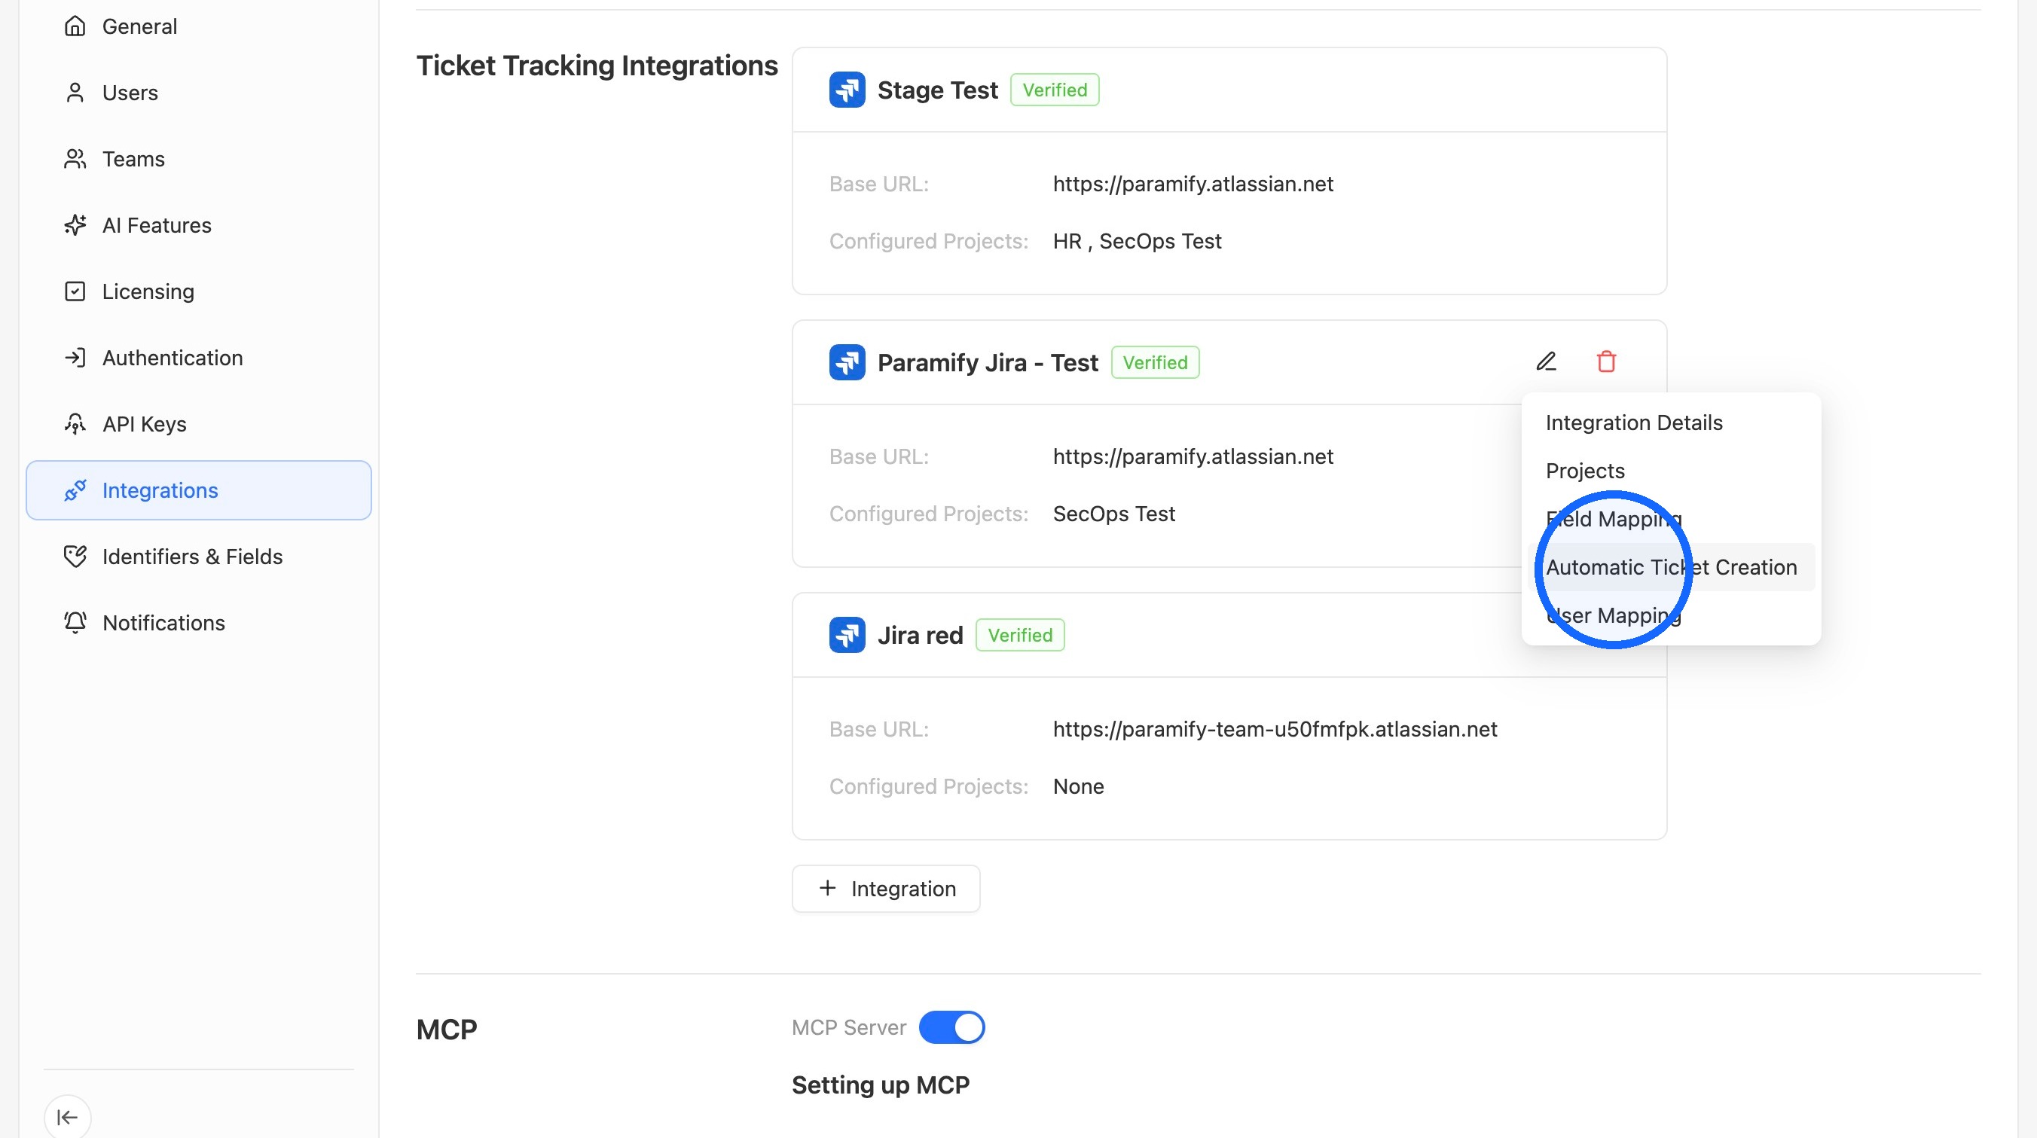Click the Jira icon on Jira red card
This screenshot has height=1138, width=2037.
pyautogui.click(x=847, y=635)
